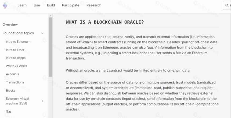Select the Accounts topic

[x=13, y=74]
